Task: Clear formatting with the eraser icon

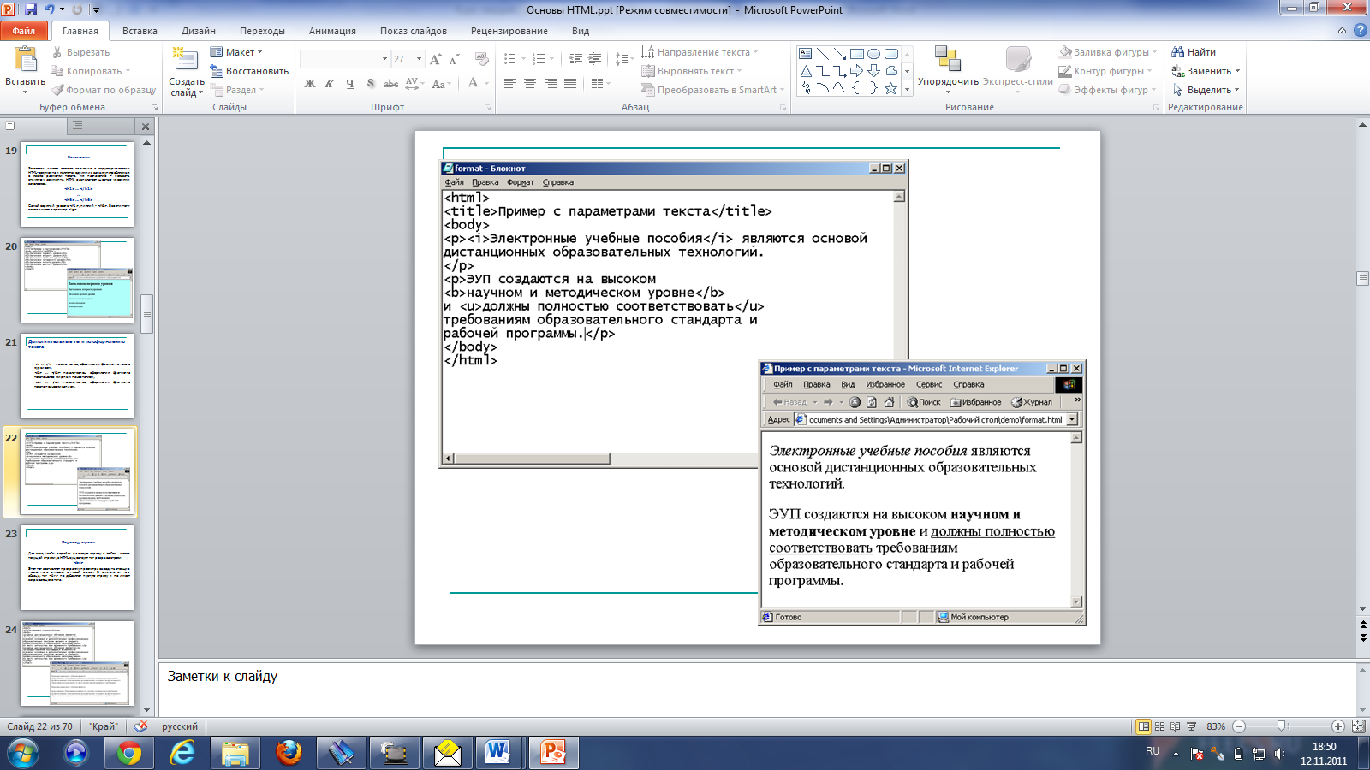Action: pyautogui.click(x=482, y=59)
